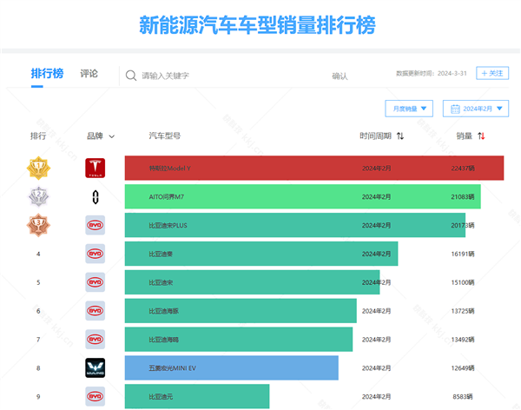
Task: Open the 月度销量 dropdown
Action: [x=408, y=109]
